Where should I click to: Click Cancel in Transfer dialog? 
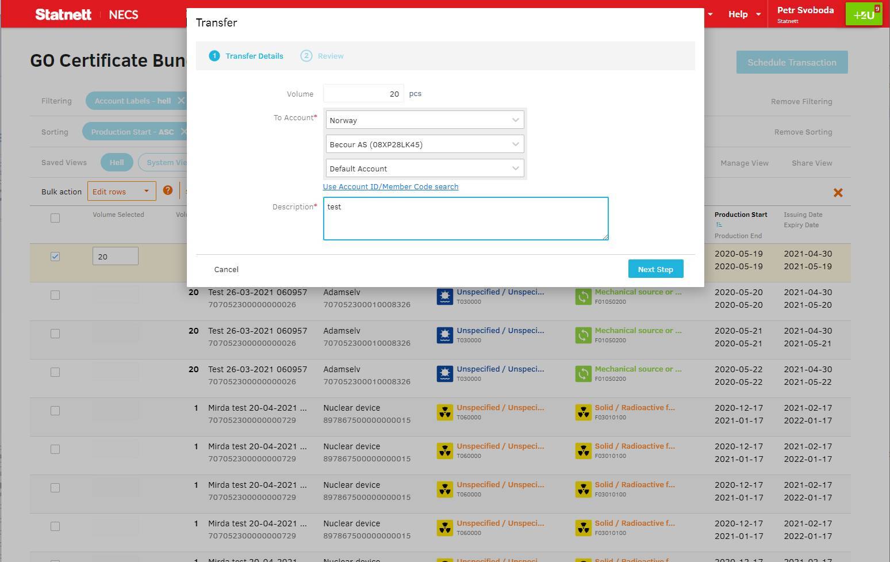click(227, 269)
